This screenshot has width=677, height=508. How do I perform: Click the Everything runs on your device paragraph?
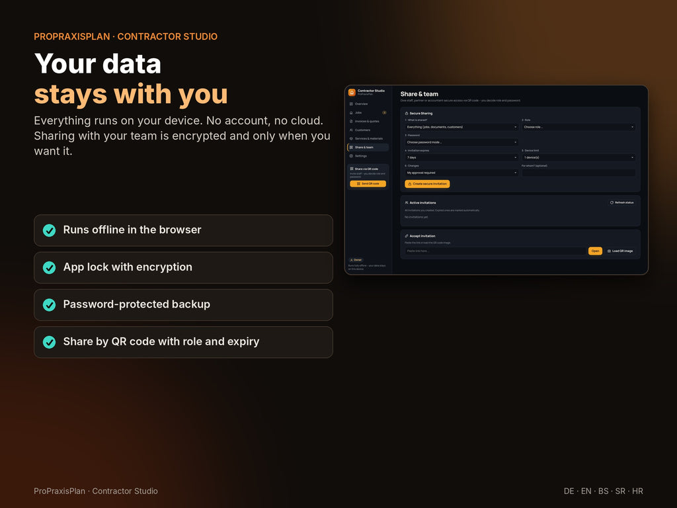coord(182,136)
